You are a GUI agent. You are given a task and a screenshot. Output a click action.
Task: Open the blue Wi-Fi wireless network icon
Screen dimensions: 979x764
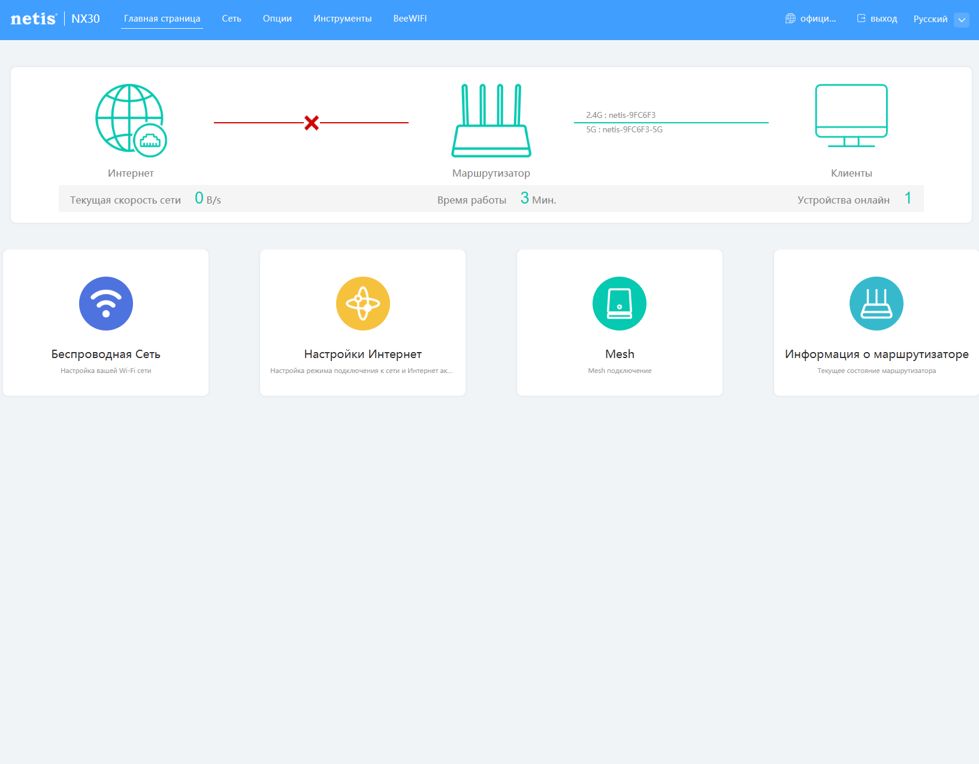[106, 304]
